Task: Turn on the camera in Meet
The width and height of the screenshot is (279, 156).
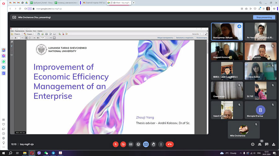Action: point(123,144)
